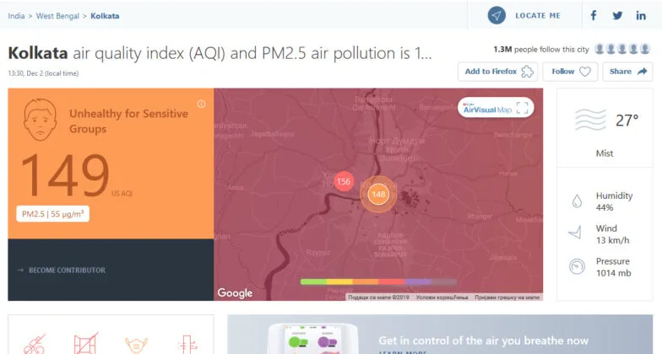The width and height of the screenshot is (662, 354).
Task: Click the info icon on AQI card
Action: click(201, 105)
